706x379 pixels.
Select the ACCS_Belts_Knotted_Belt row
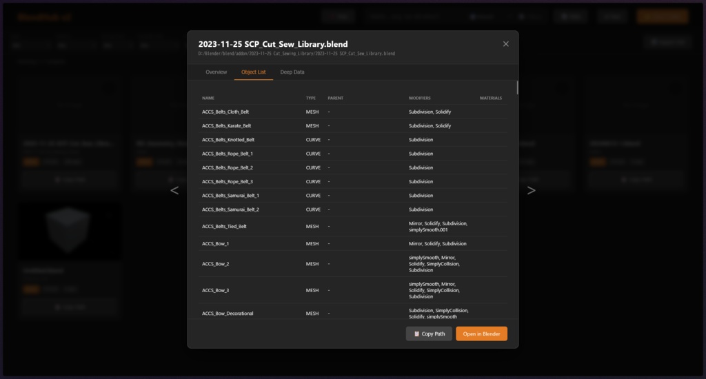coord(354,139)
